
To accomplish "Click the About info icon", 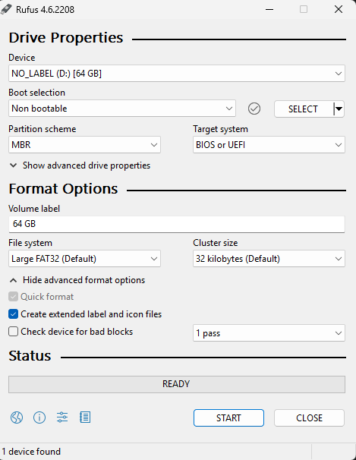I will pos(39,417).
